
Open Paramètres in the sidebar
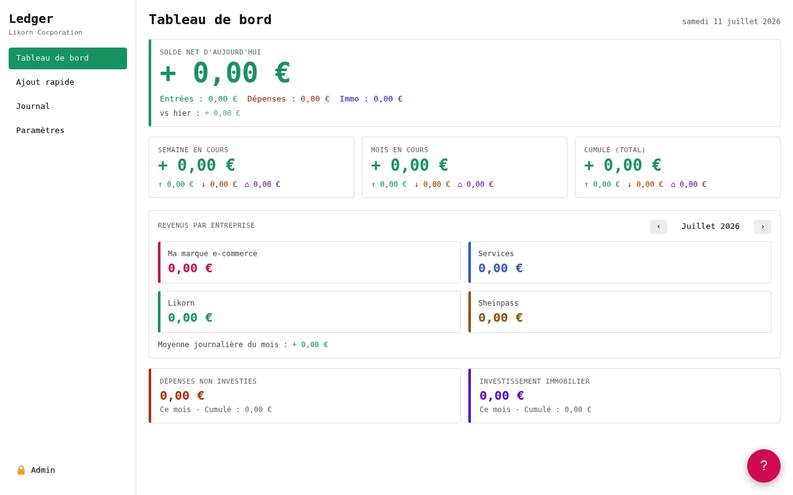click(68, 131)
